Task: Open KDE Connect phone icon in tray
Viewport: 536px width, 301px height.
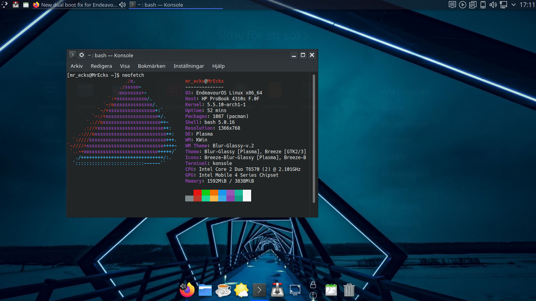Action: pyautogui.click(x=483, y=5)
